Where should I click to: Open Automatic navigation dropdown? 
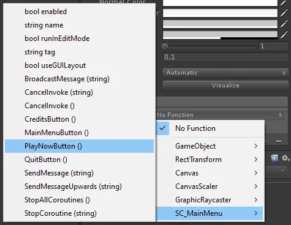tap(225, 73)
